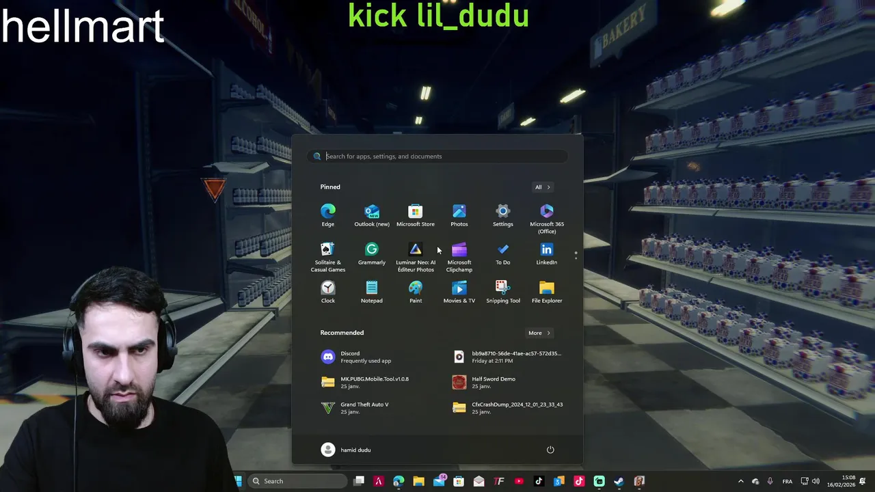Image resolution: width=875 pixels, height=492 pixels.
Task: Launch Microsoft Clipchamp
Action: [459, 257]
